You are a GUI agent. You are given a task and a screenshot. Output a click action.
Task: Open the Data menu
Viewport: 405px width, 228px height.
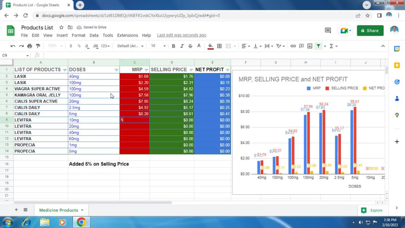pyautogui.click(x=94, y=35)
